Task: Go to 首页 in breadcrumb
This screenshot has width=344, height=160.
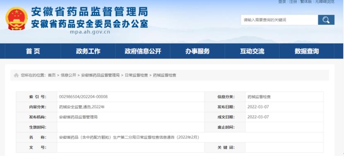Action: coord(52,75)
